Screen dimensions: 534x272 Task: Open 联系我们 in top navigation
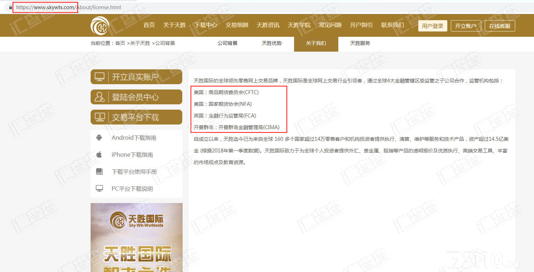392,25
